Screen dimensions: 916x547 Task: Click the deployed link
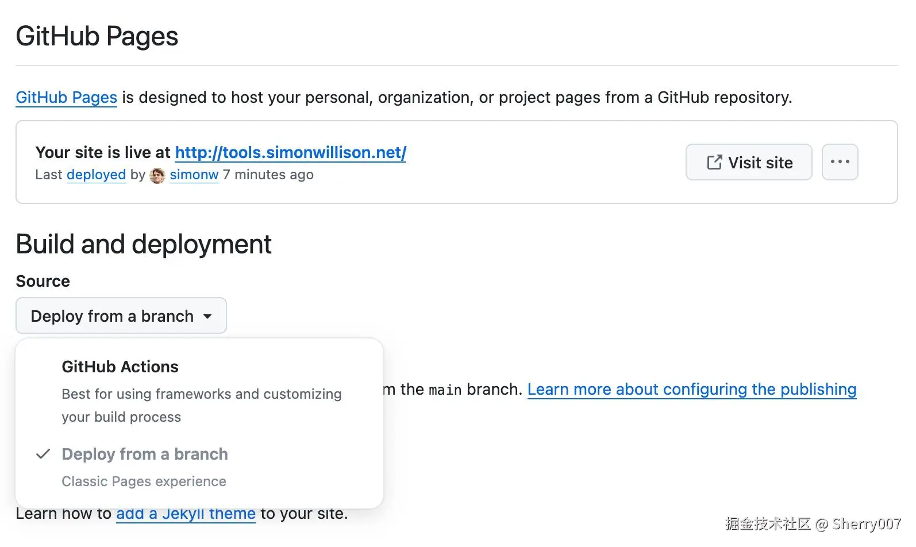(x=96, y=175)
